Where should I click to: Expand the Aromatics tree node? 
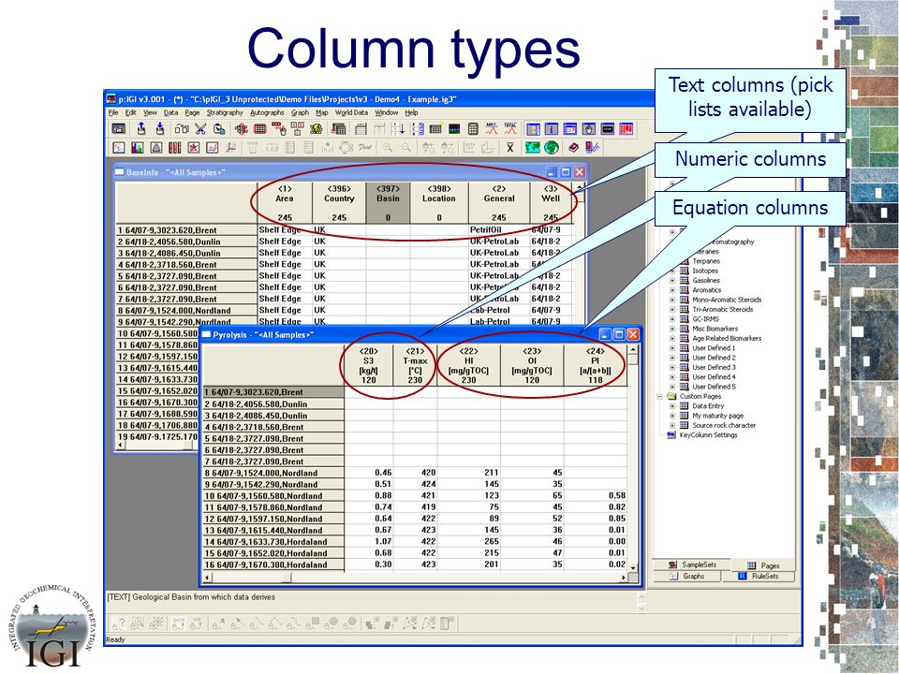click(x=672, y=290)
